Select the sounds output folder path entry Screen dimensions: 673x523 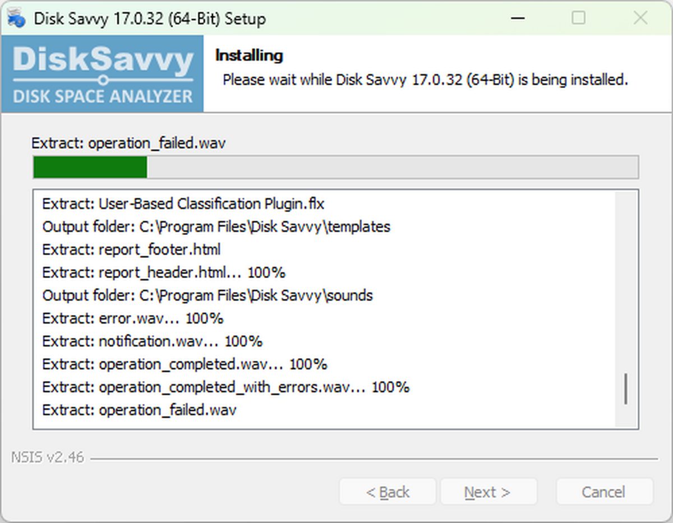tap(208, 295)
